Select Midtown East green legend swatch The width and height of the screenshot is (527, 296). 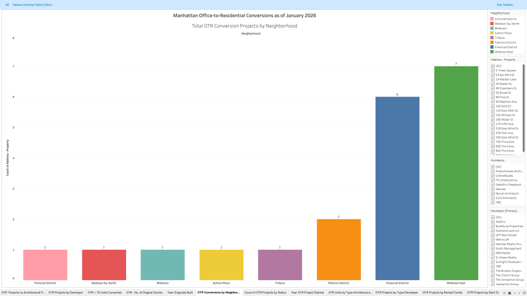tap(492, 52)
